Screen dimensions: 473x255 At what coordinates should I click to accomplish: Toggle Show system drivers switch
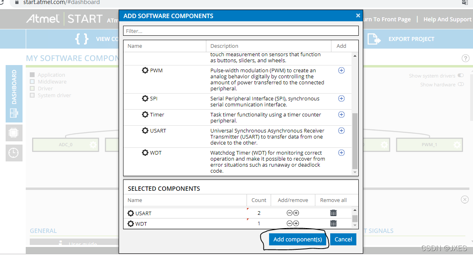[x=461, y=75]
